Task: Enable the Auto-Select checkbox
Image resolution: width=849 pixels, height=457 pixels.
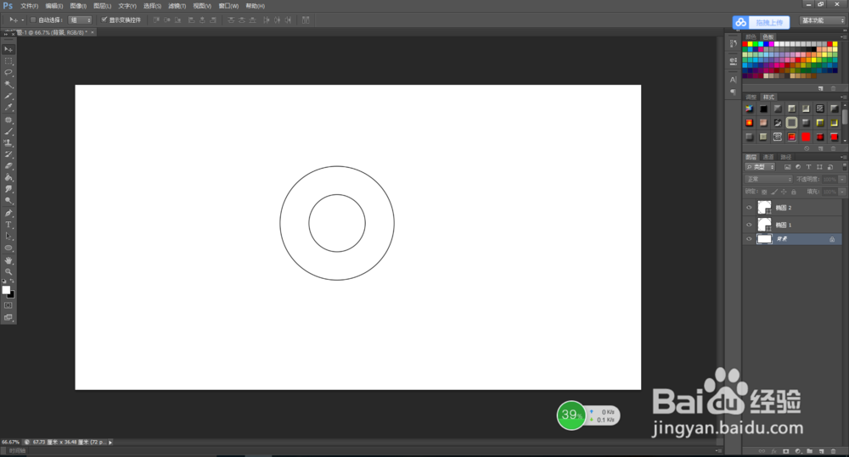Action: 33,20
